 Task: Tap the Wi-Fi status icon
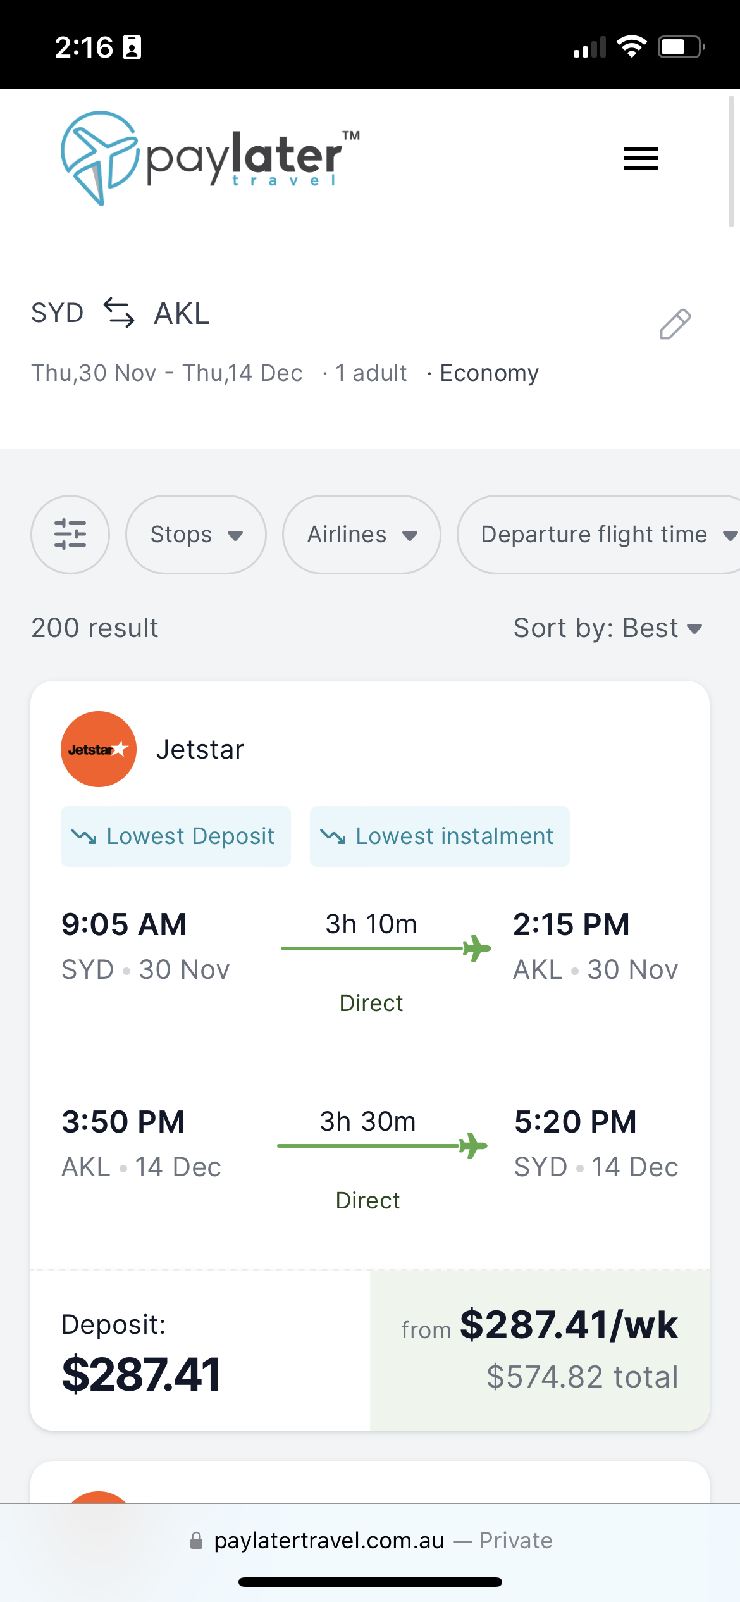click(631, 47)
